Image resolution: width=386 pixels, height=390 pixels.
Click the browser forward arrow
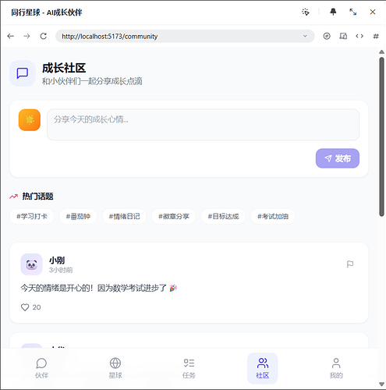27,36
